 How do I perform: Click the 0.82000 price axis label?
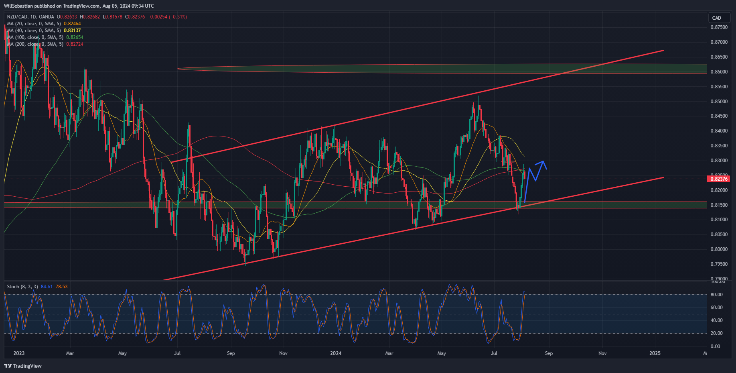tap(719, 190)
